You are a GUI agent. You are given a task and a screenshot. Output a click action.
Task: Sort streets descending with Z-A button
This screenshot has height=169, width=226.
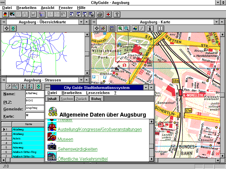pyautogui.click(x=30, y=86)
